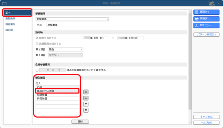Open screen output with 画面(V) button
223x128 pixels.
point(206,12)
